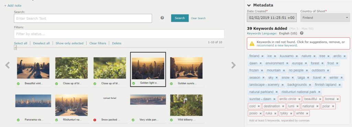352x127 pixels.
Task: Click the 'finnish lapland' keyword tag
Action: pyautogui.click(x=326, y=85)
